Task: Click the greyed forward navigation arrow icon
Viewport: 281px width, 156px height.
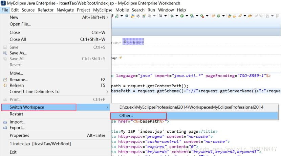Action: pyautogui.click(x=261, y=16)
